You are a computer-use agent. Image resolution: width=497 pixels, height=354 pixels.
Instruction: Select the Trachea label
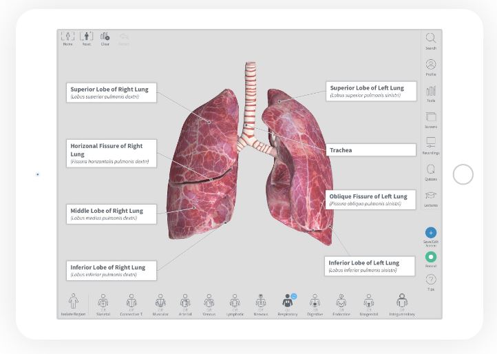(371, 149)
